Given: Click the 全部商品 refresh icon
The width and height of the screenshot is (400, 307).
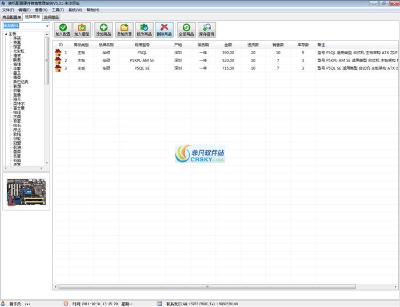Looking at the screenshot, I should tap(186, 27).
